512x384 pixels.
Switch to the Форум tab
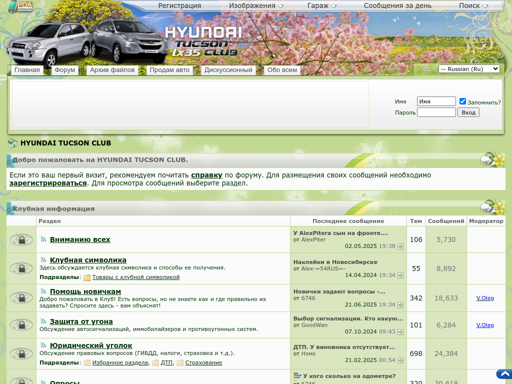tap(65, 70)
